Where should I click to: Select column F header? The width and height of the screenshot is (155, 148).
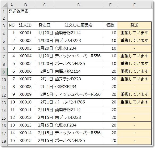(134, 5)
